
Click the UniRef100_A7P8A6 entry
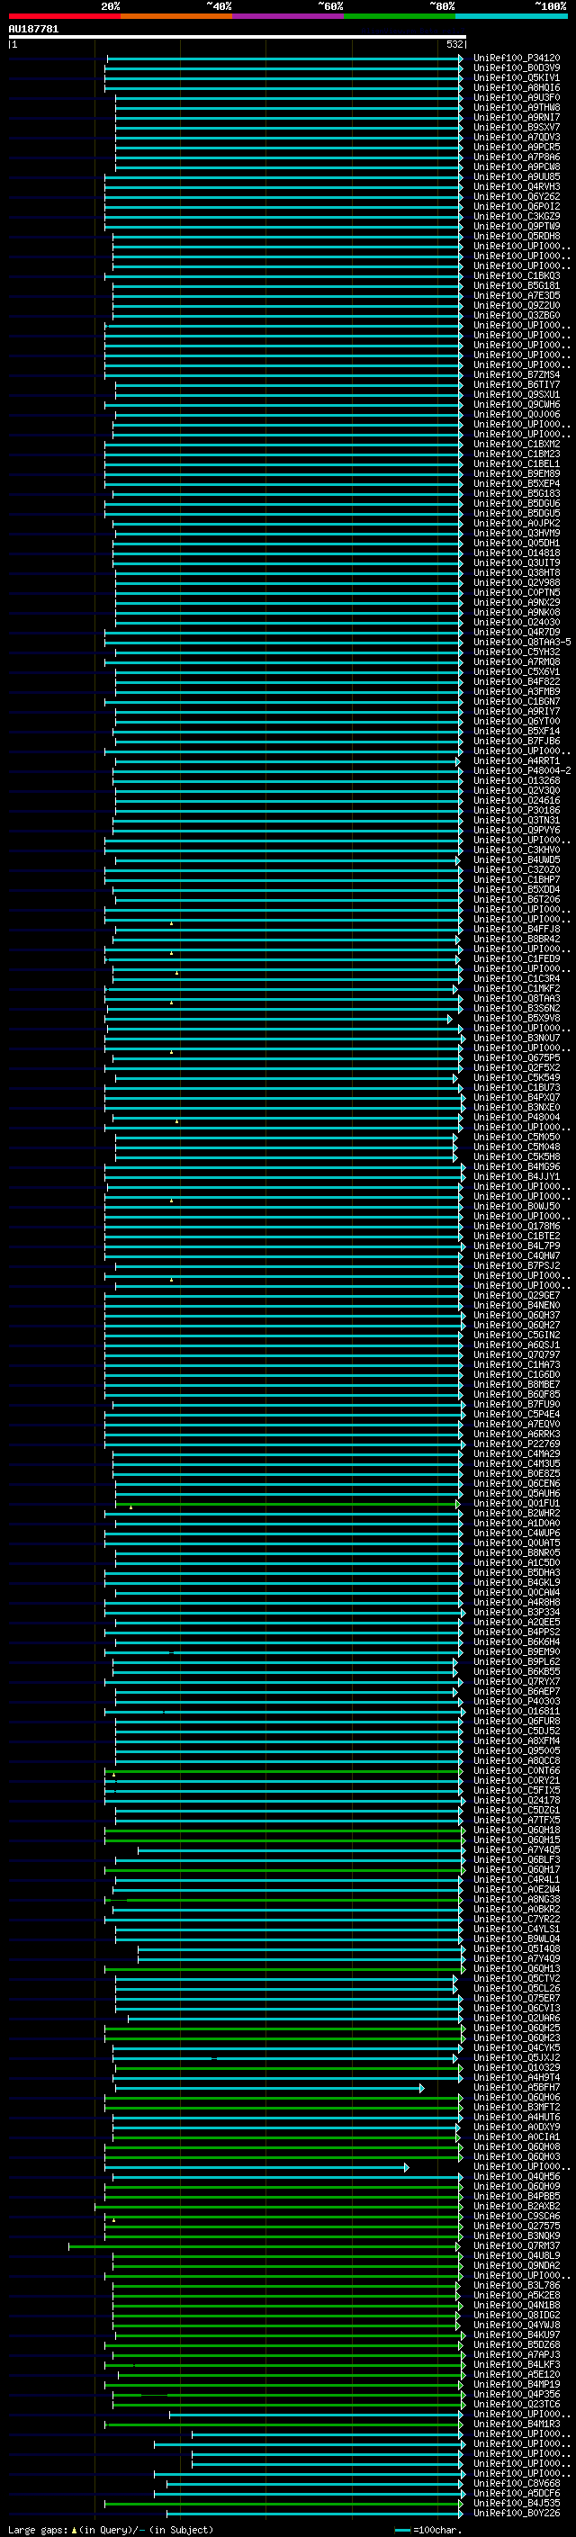(517, 157)
